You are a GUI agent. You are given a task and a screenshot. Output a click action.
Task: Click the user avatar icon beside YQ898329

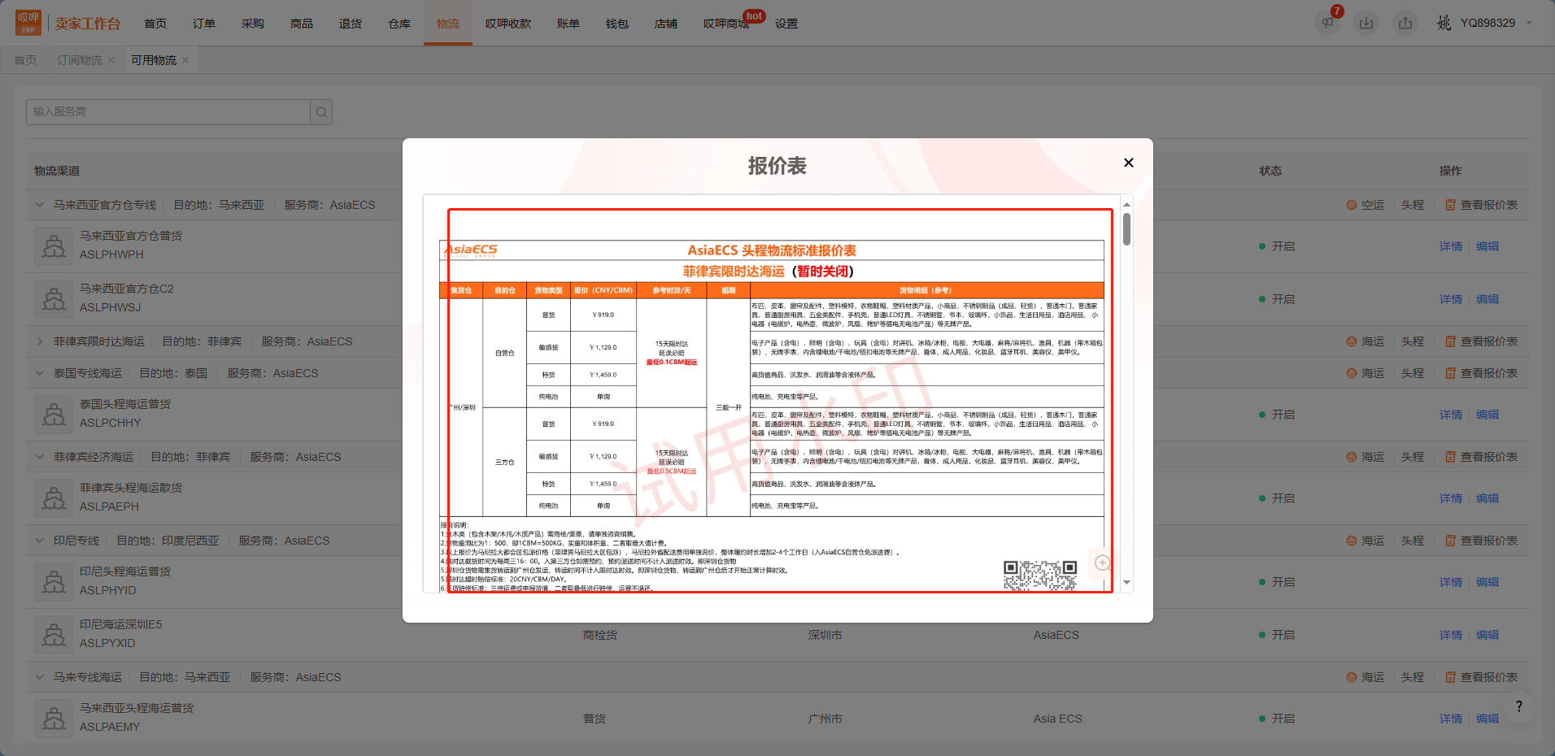coord(1444,23)
